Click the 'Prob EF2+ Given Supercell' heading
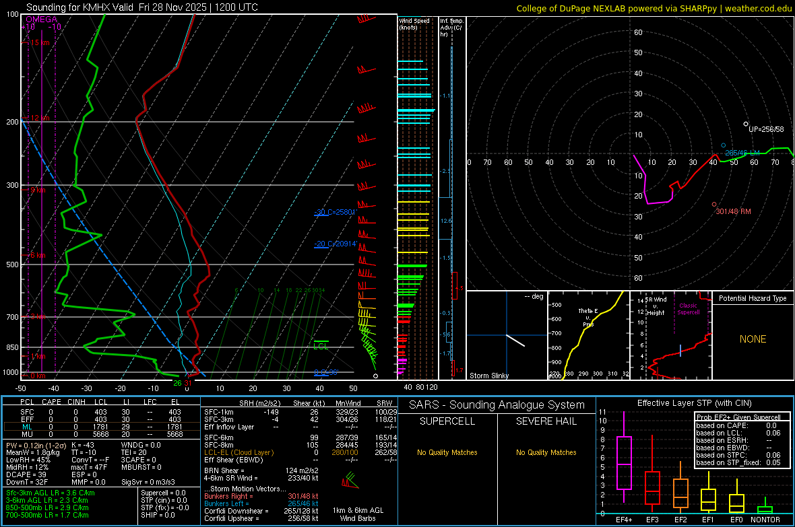Image resolution: width=795 pixels, height=527 pixels. (x=738, y=417)
